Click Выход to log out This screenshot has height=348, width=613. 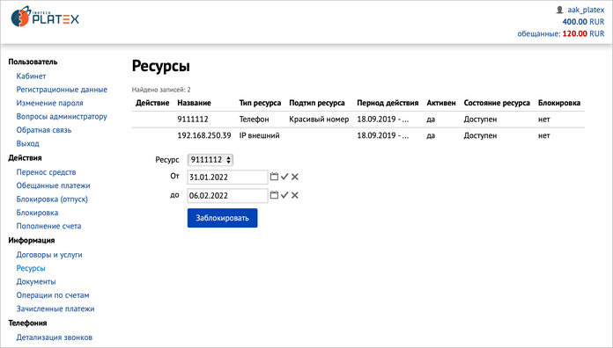coord(28,143)
